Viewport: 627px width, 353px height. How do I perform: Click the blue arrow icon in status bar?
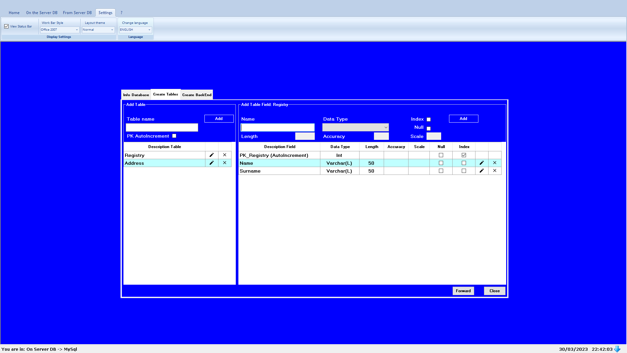click(617, 349)
